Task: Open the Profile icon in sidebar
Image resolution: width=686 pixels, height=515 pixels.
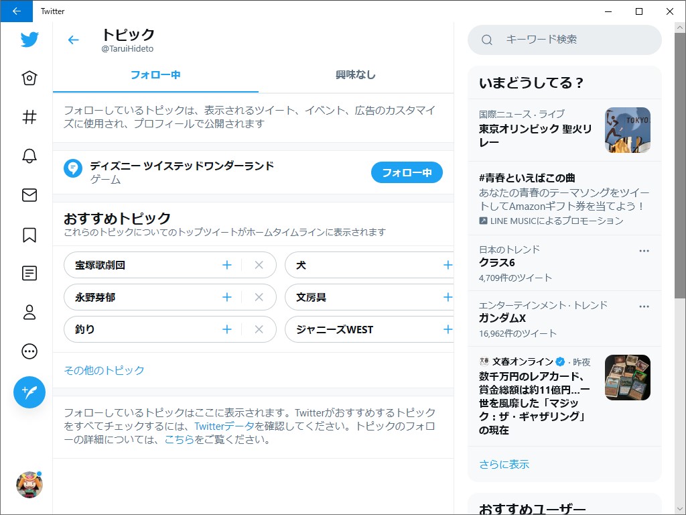Action: [x=29, y=312]
